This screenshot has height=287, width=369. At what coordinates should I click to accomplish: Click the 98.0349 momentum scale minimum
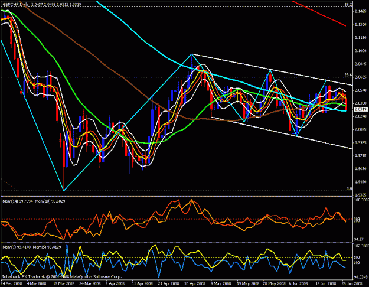pyautogui.click(x=361, y=277)
